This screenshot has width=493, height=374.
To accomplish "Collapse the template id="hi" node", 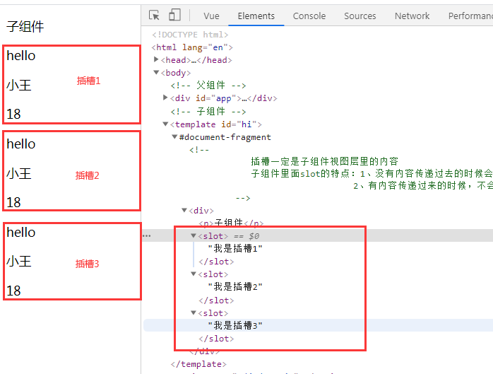I will pos(165,124).
